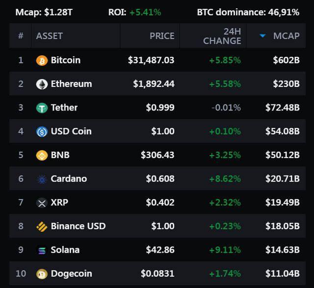Screen dimensions: 314x288
Task: Click the Cardano logo icon
Action: pyautogui.click(x=42, y=179)
